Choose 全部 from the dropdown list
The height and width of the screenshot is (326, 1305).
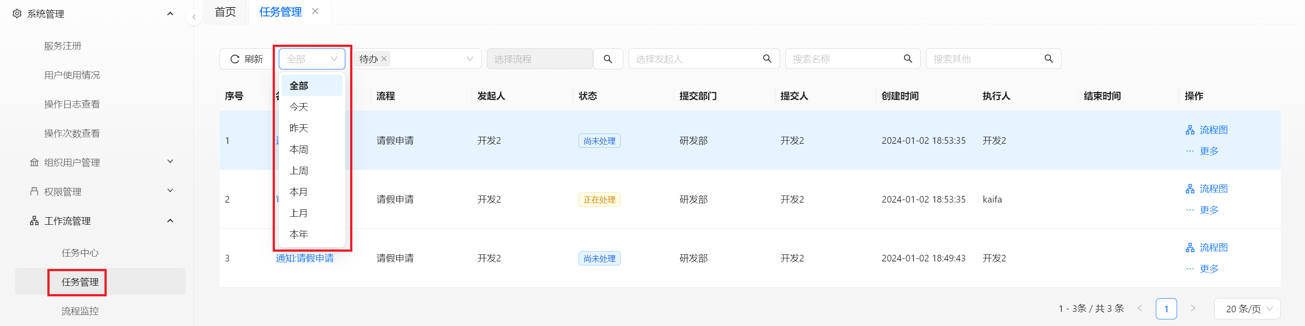[x=312, y=85]
